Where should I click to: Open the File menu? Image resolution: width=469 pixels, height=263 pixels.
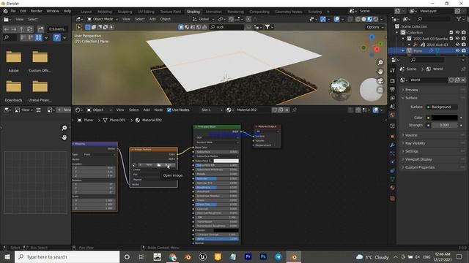pyautogui.click(x=13, y=11)
